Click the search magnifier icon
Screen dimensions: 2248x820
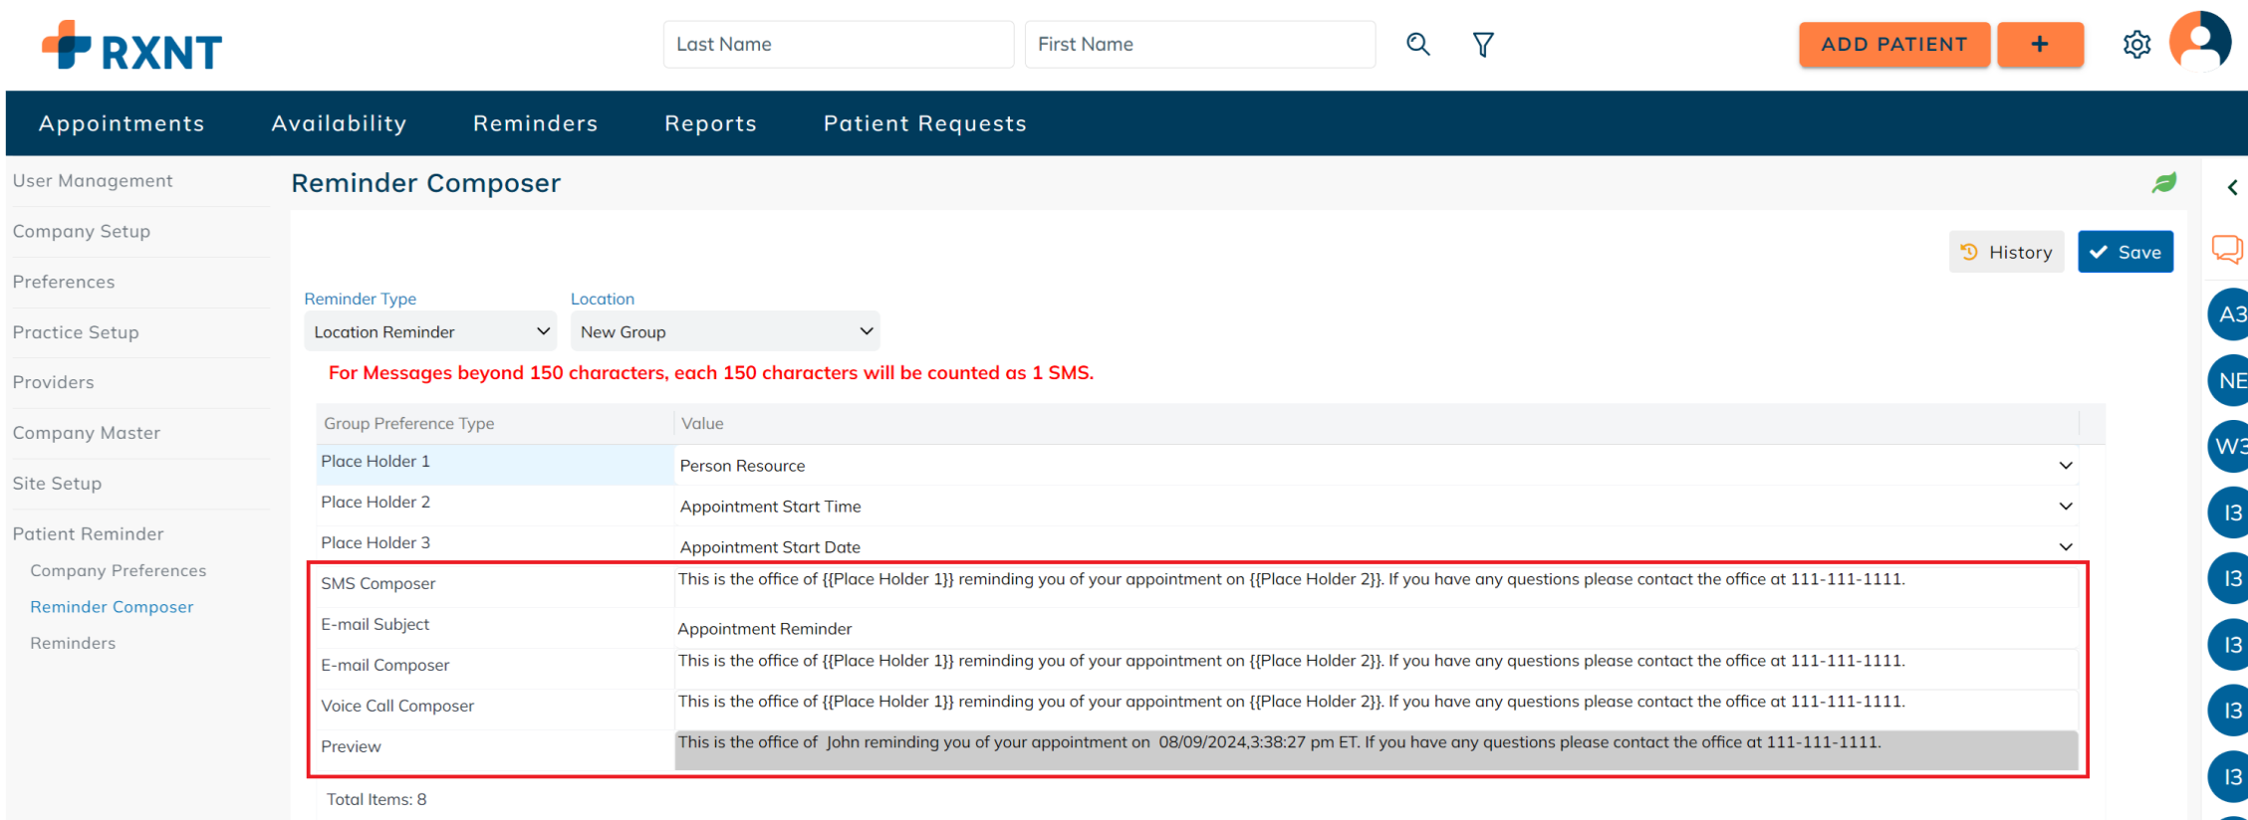(1418, 45)
